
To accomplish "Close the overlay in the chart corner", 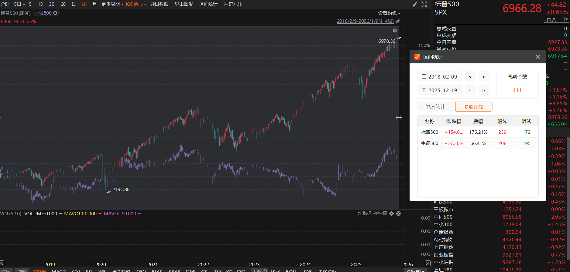I will 395,30.
